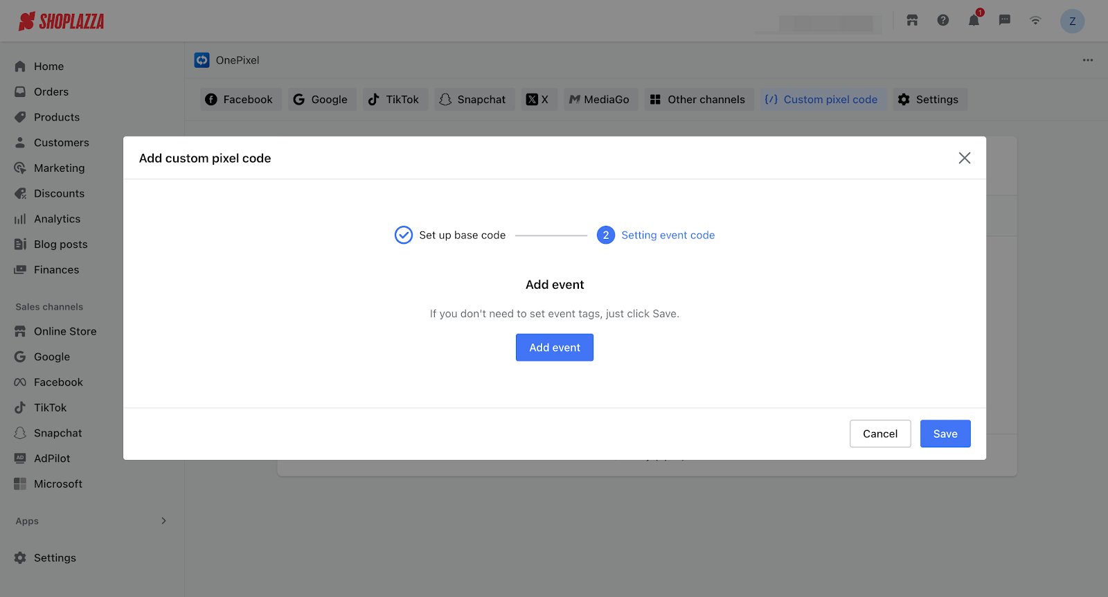Click the OnePixel app icon
Viewport: 1108px width, 597px height.
pos(202,60)
